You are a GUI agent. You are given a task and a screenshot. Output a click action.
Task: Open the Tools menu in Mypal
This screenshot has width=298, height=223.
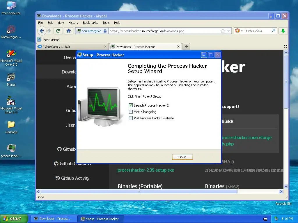pos(106,23)
